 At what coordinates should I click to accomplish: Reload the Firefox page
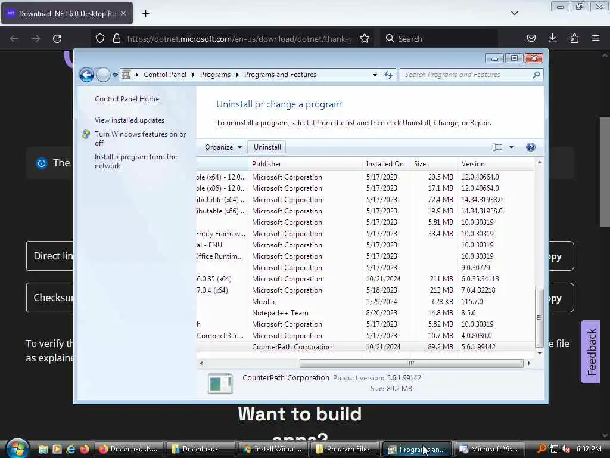pos(57,39)
